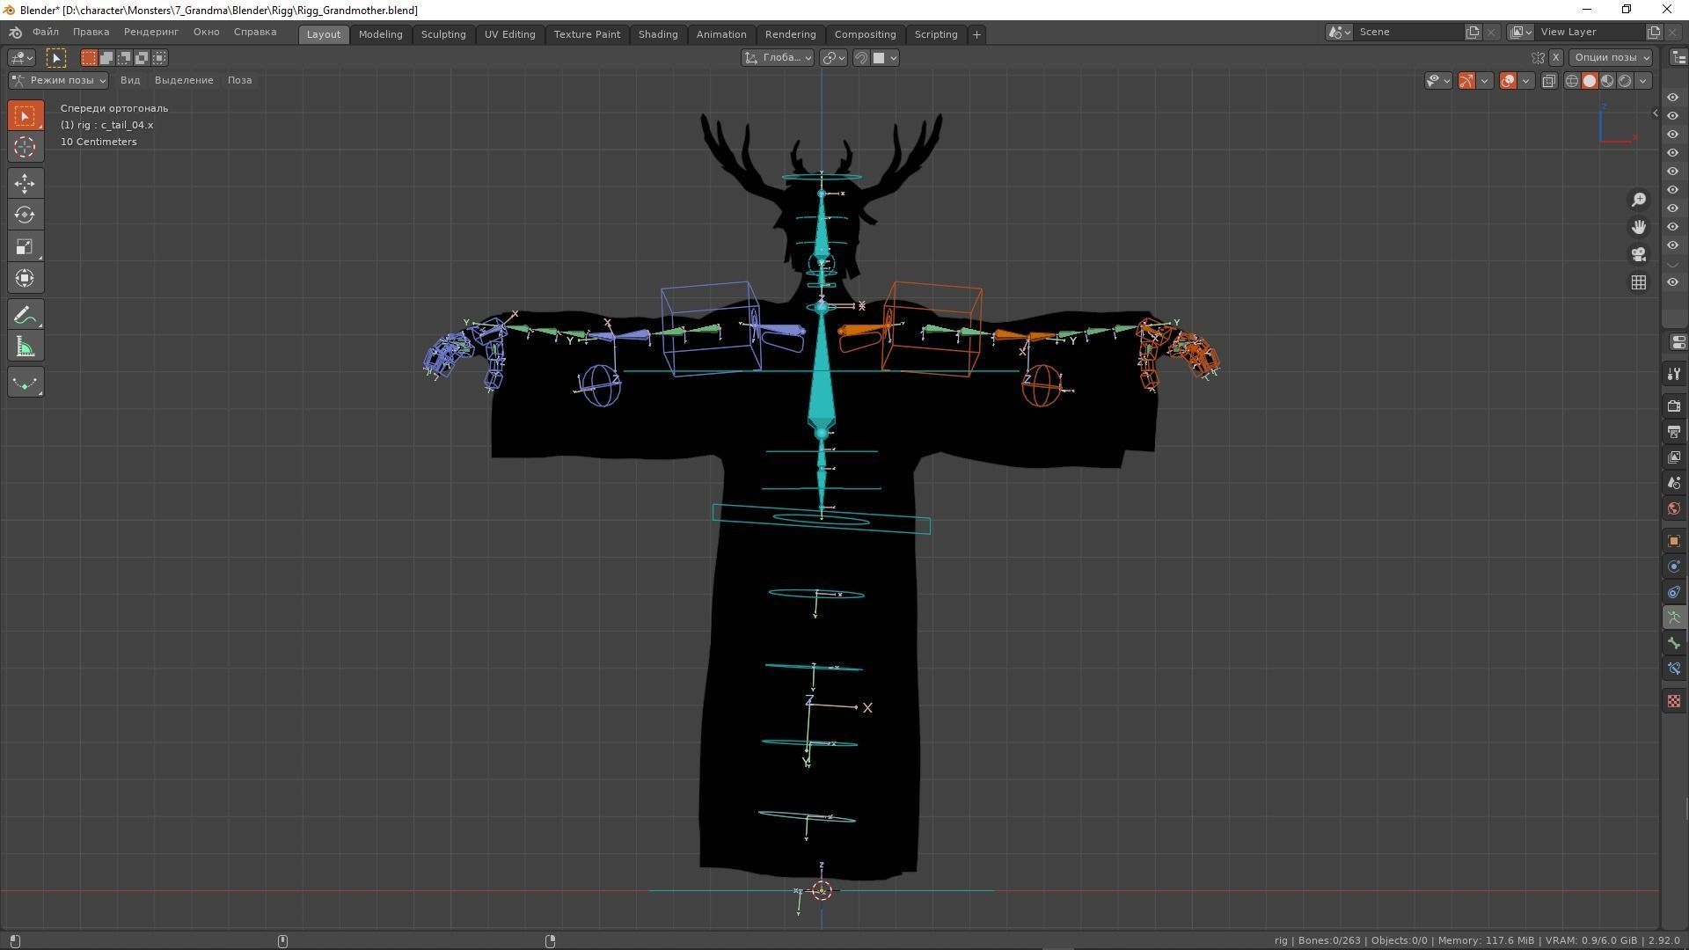Image resolution: width=1689 pixels, height=950 pixels.
Task: Toggle first eye visibility icon in outliner
Action: [x=1672, y=98]
